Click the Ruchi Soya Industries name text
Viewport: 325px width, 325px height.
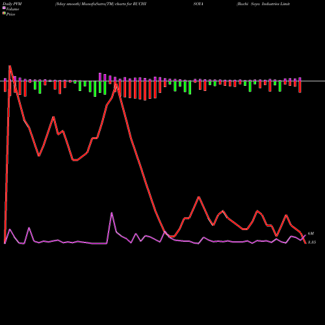263,4
